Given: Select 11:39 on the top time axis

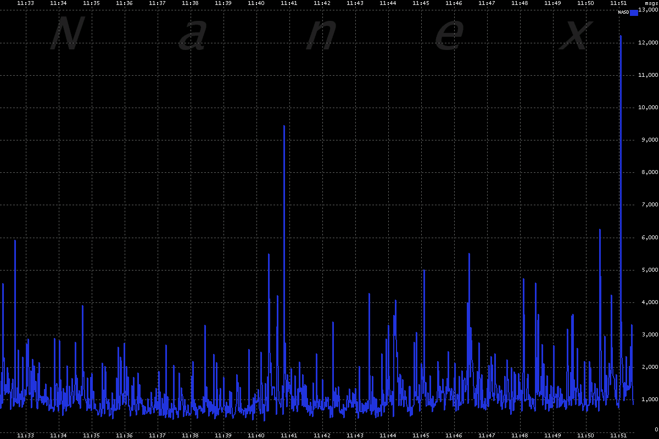Looking at the screenshot, I should (223, 3).
